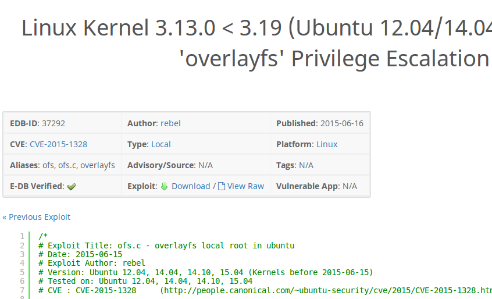This screenshot has width=492, height=299.
Task: Open author rebel's profile link
Action: 170,123
